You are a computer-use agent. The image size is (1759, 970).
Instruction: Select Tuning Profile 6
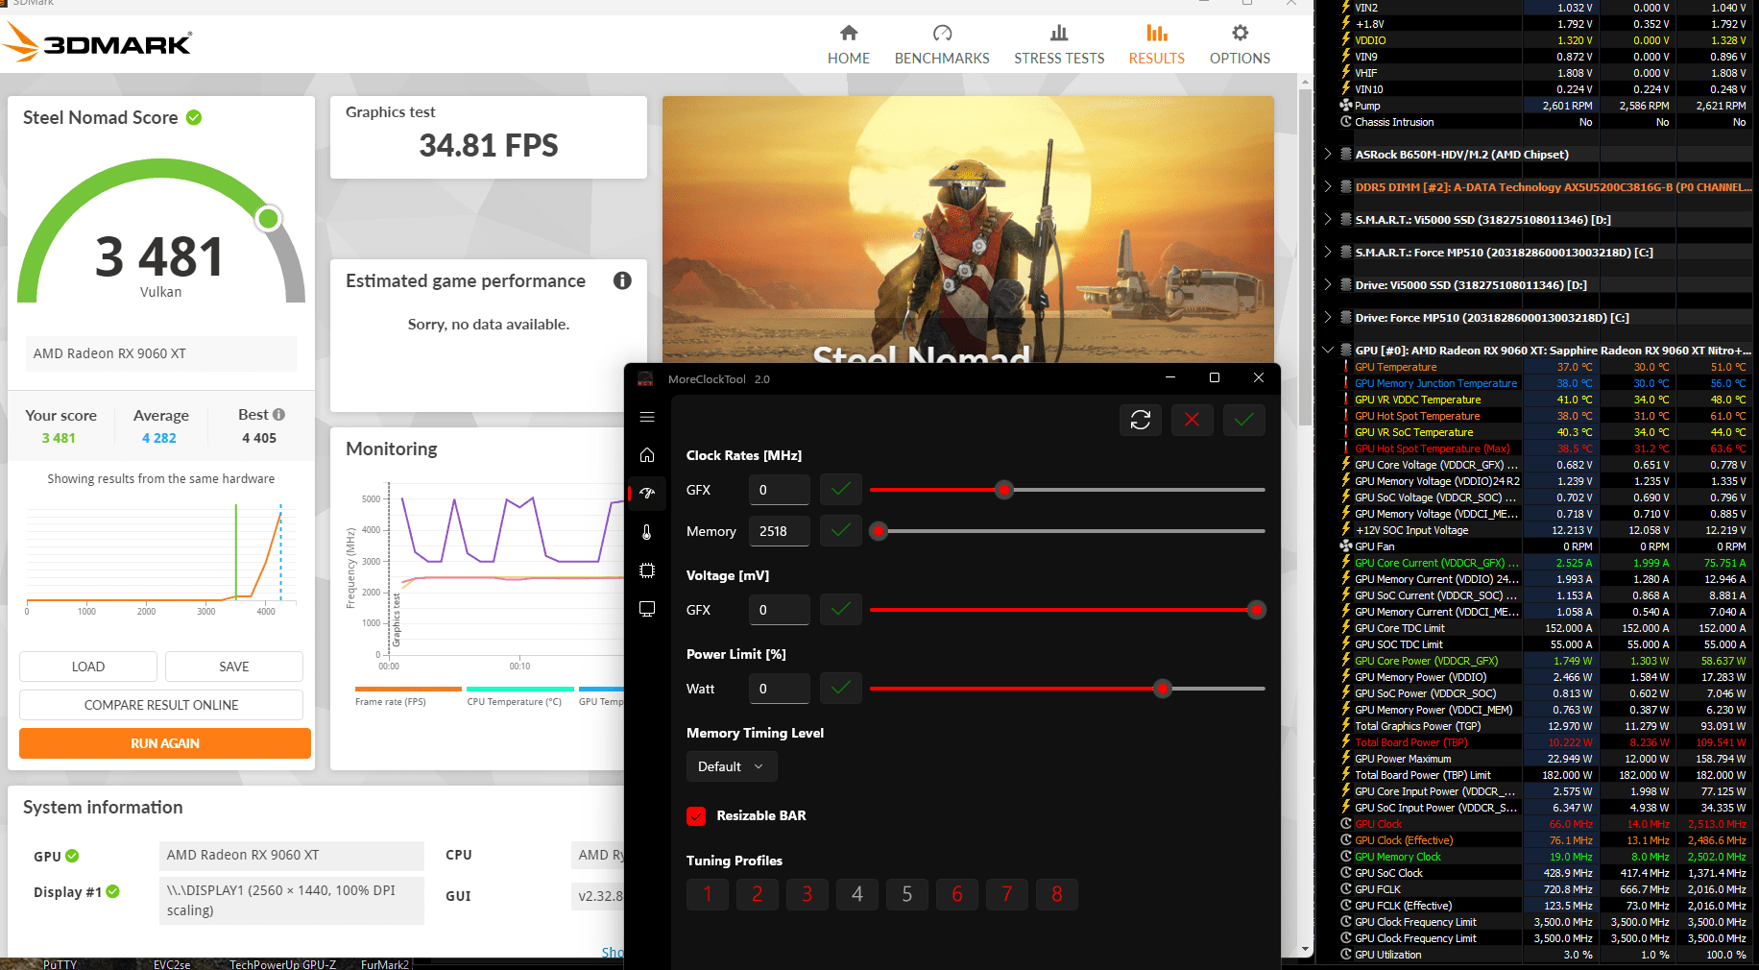(957, 894)
